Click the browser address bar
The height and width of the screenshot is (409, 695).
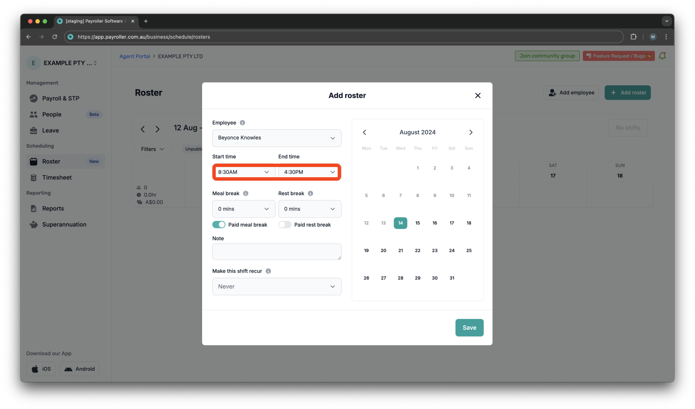pyautogui.click(x=344, y=37)
